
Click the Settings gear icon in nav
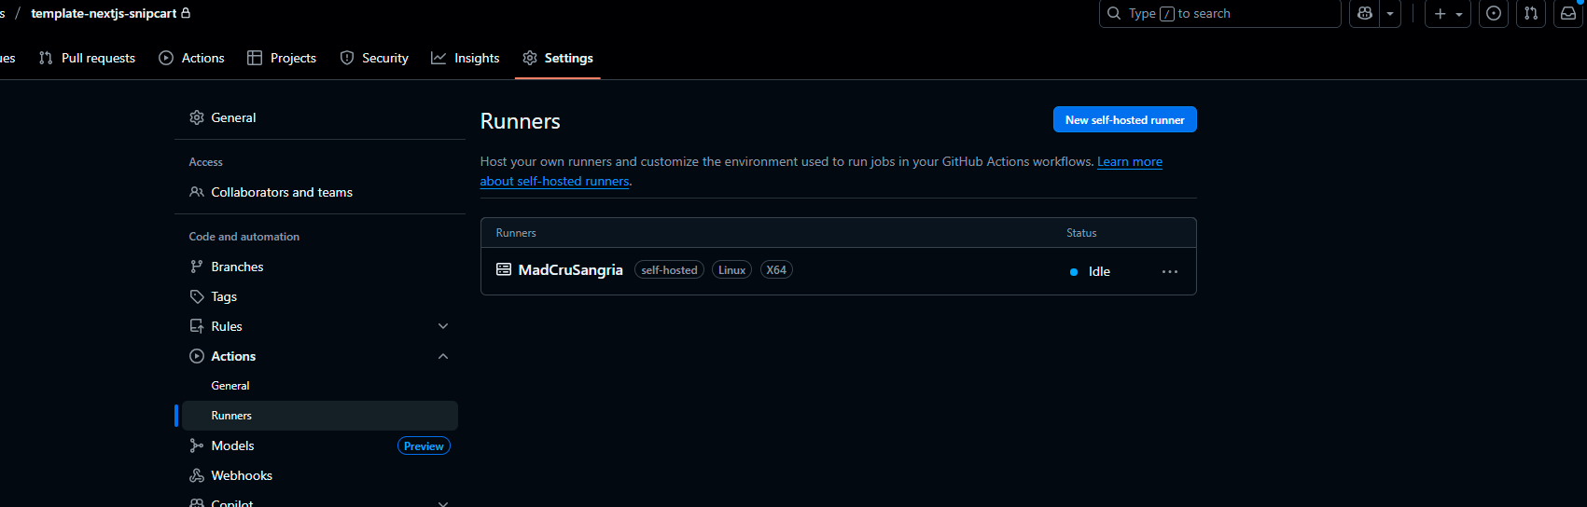coord(530,58)
